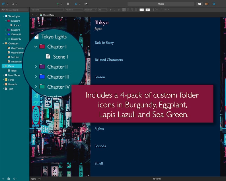226x181 pixels.
Task: Click the sea green Chapter IV folder icon
Action: (9, 39)
